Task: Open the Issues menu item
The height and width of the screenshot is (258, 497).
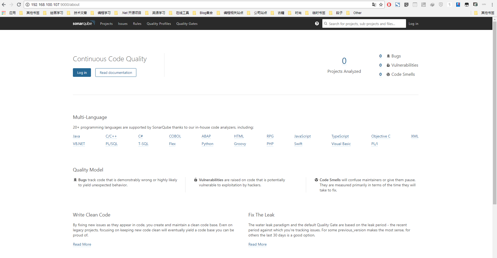Action: pyautogui.click(x=123, y=24)
